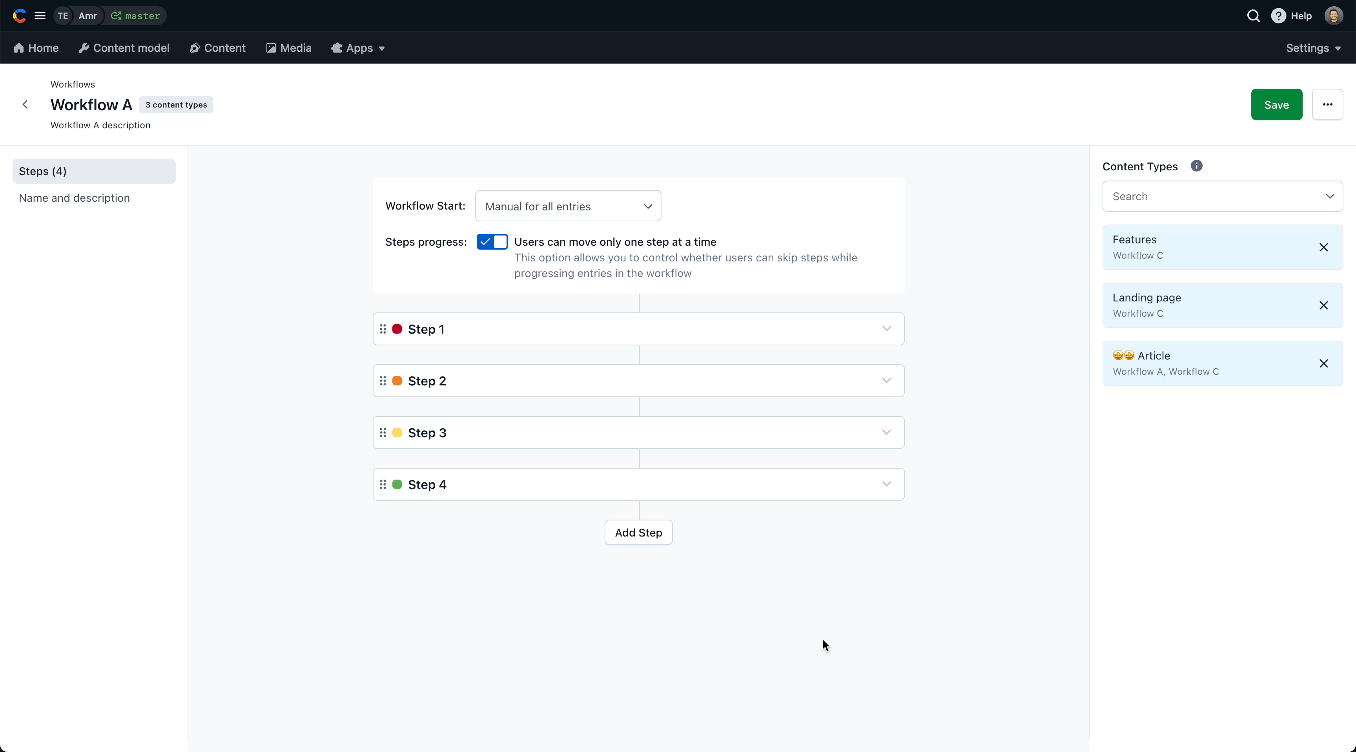
Task: Click the Features card label
Action: tap(1134, 239)
